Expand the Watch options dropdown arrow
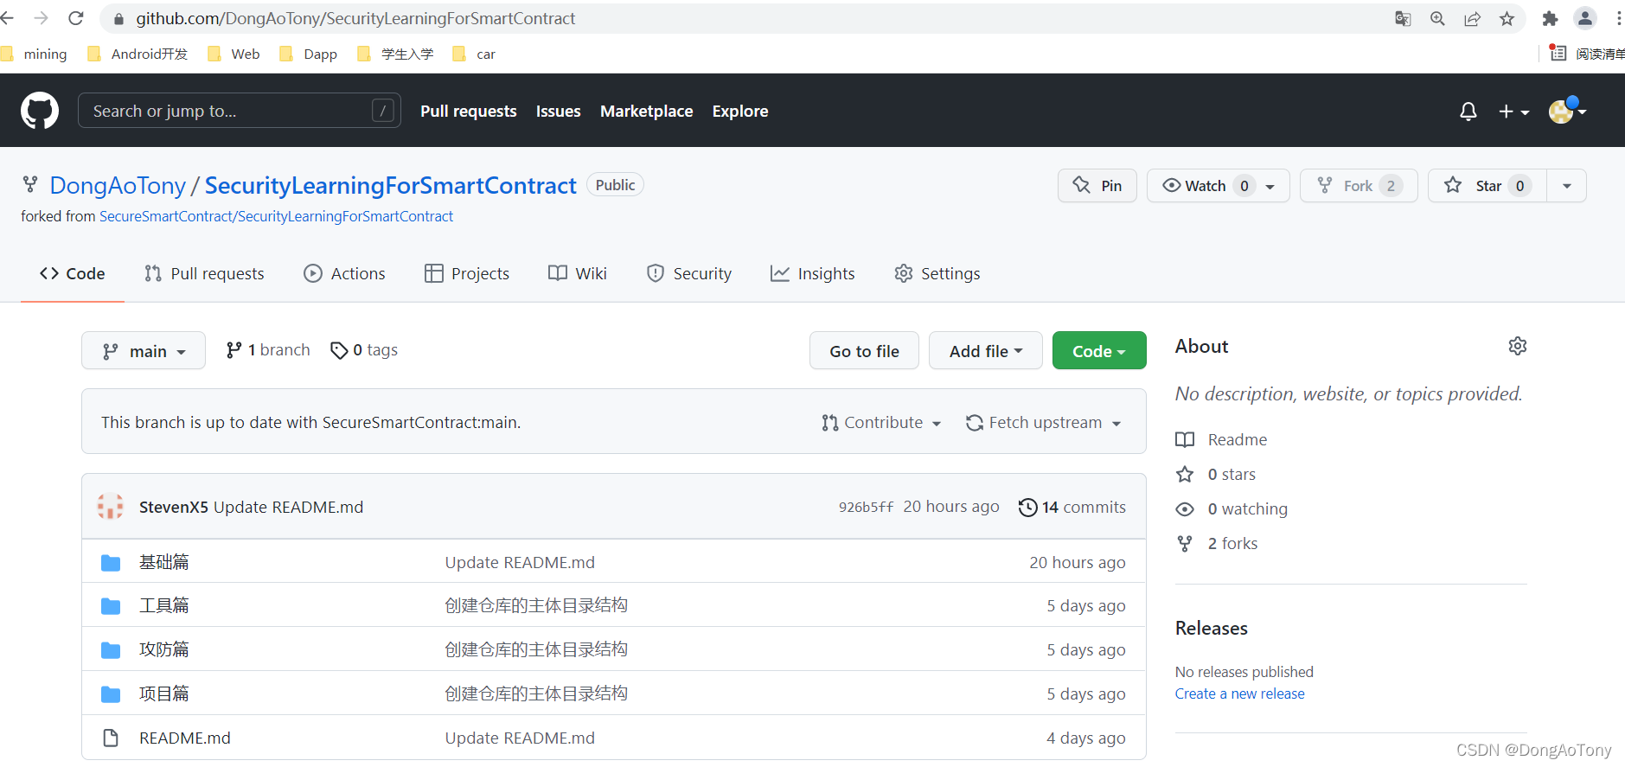The image size is (1625, 767). click(1270, 186)
